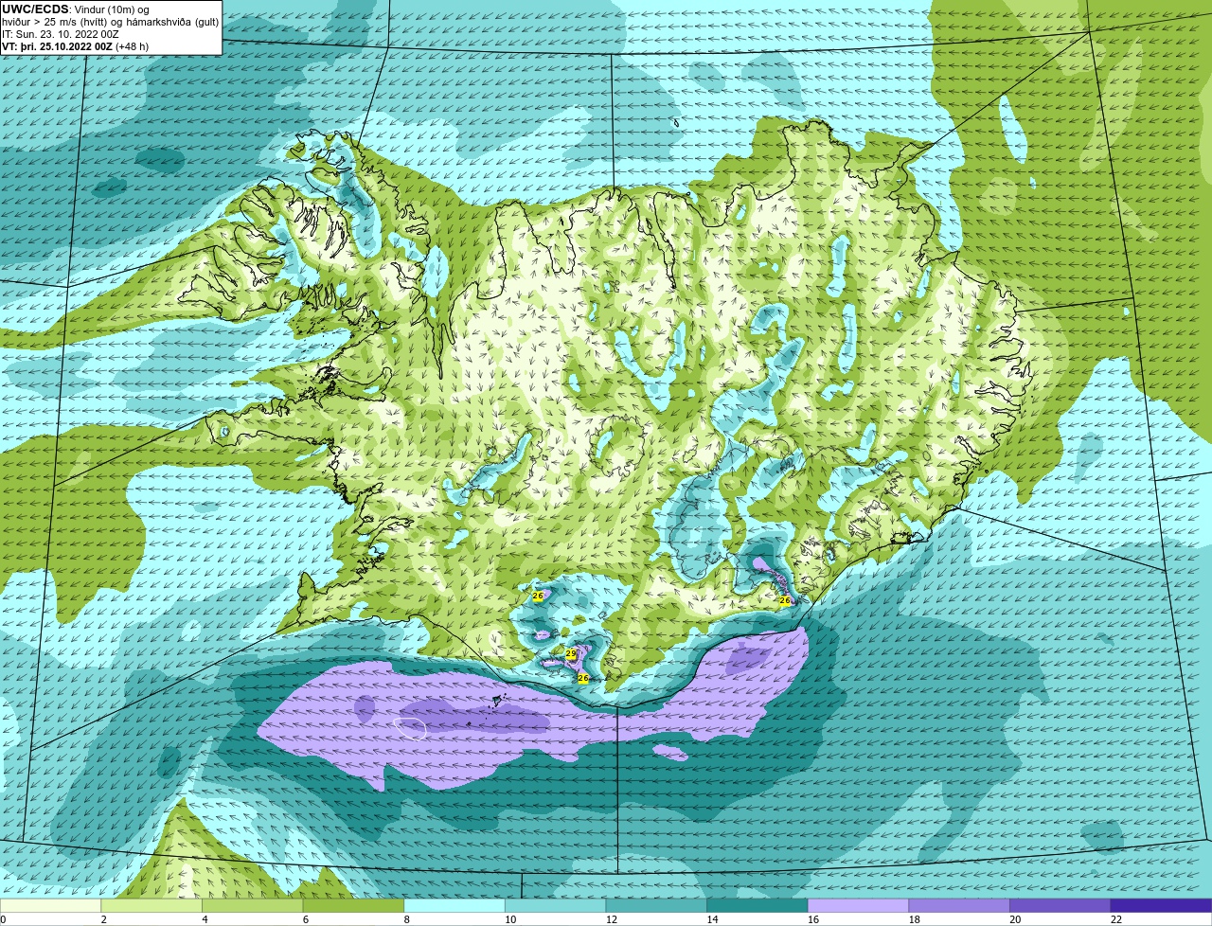This screenshot has height=926, width=1212.
Task: Click the scale label '6'
Action: (306, 919)
